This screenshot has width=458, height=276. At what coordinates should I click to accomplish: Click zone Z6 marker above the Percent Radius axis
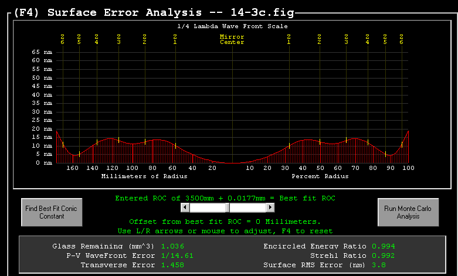[x=402, y=39]
